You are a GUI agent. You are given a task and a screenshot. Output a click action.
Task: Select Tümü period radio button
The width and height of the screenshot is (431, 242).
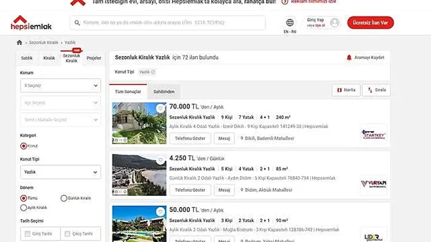tap(24, 198)
